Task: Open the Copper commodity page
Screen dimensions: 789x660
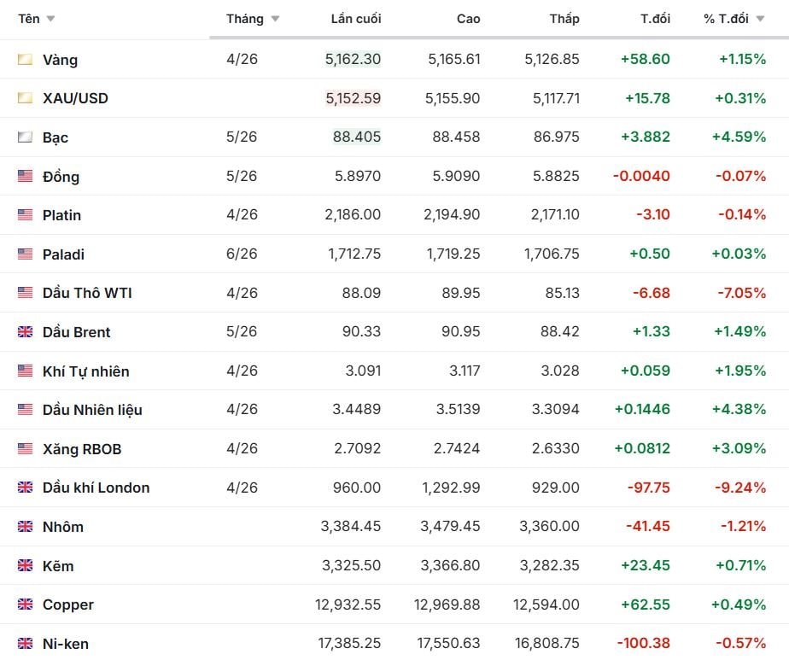Action: (68, 605)
